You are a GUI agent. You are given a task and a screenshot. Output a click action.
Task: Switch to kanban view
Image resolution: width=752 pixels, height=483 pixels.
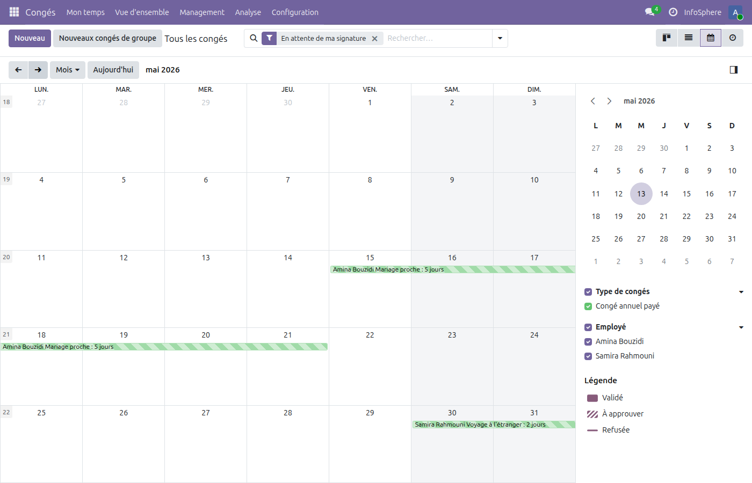tap(666, 38)
